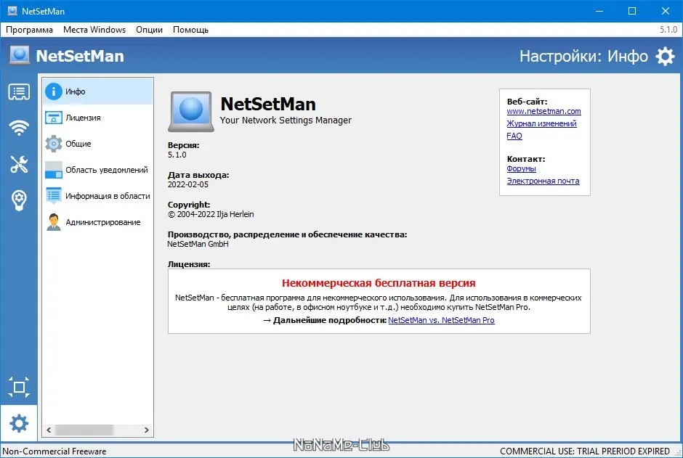
Task: Click the person icon beside Администрирование
Action: (x=54, y=222)
